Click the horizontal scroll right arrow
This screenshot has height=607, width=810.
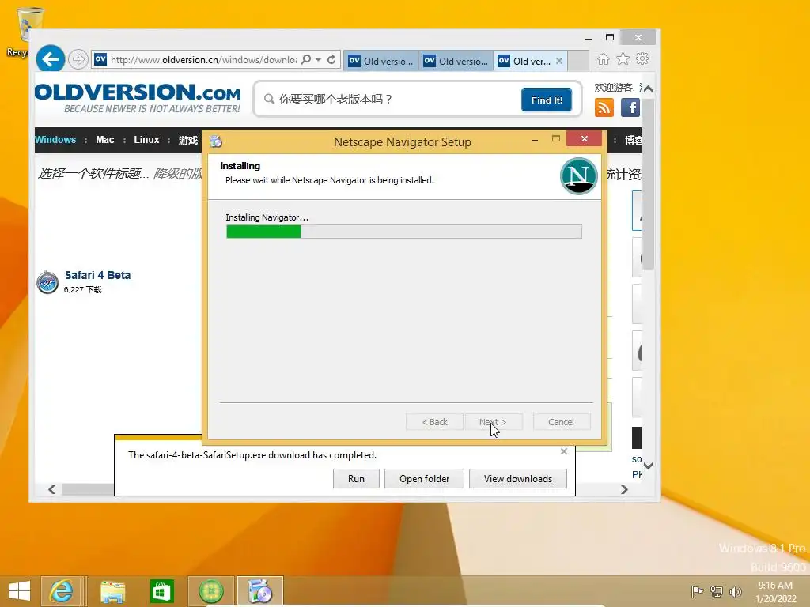pyautogui.click(x=624, y=489)
